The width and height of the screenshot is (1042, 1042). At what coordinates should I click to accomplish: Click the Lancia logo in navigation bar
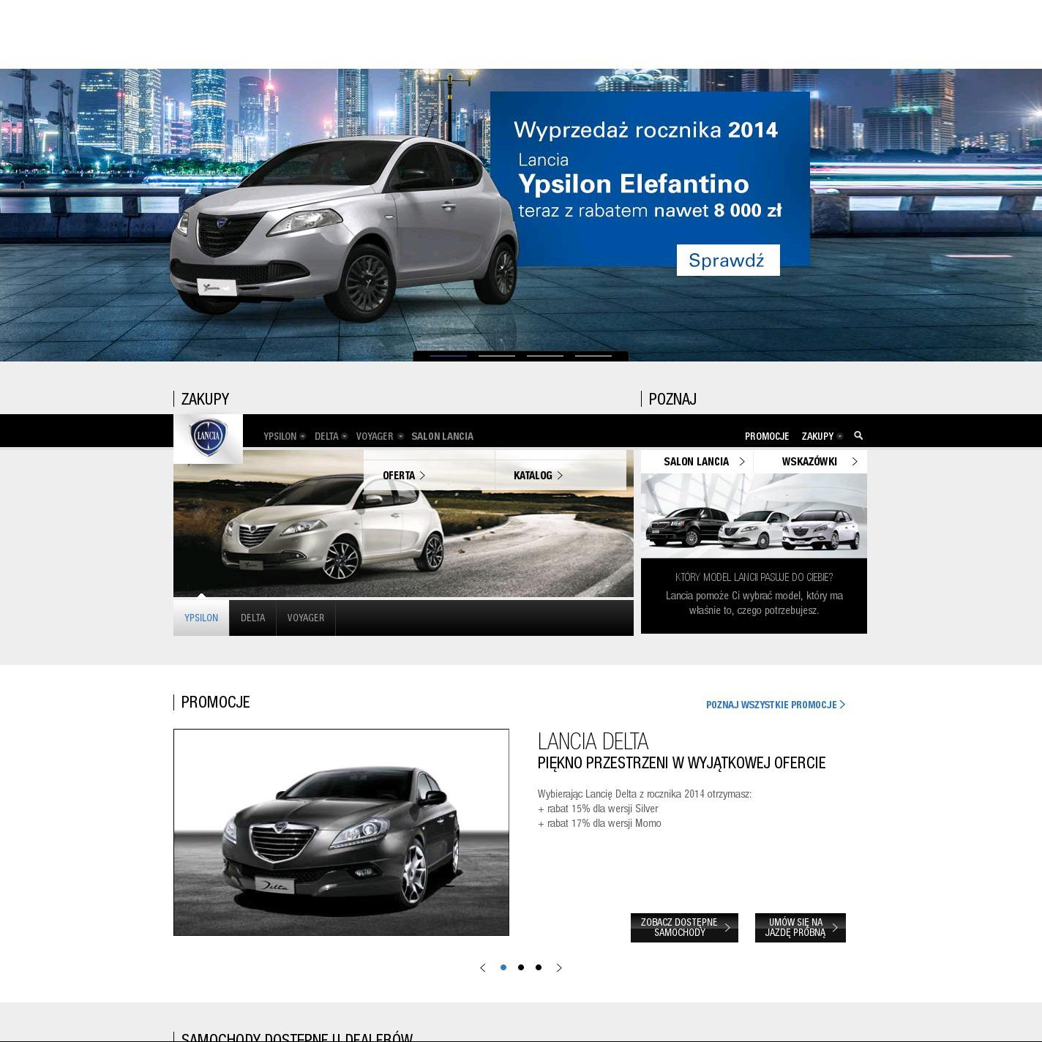(208, 438)
